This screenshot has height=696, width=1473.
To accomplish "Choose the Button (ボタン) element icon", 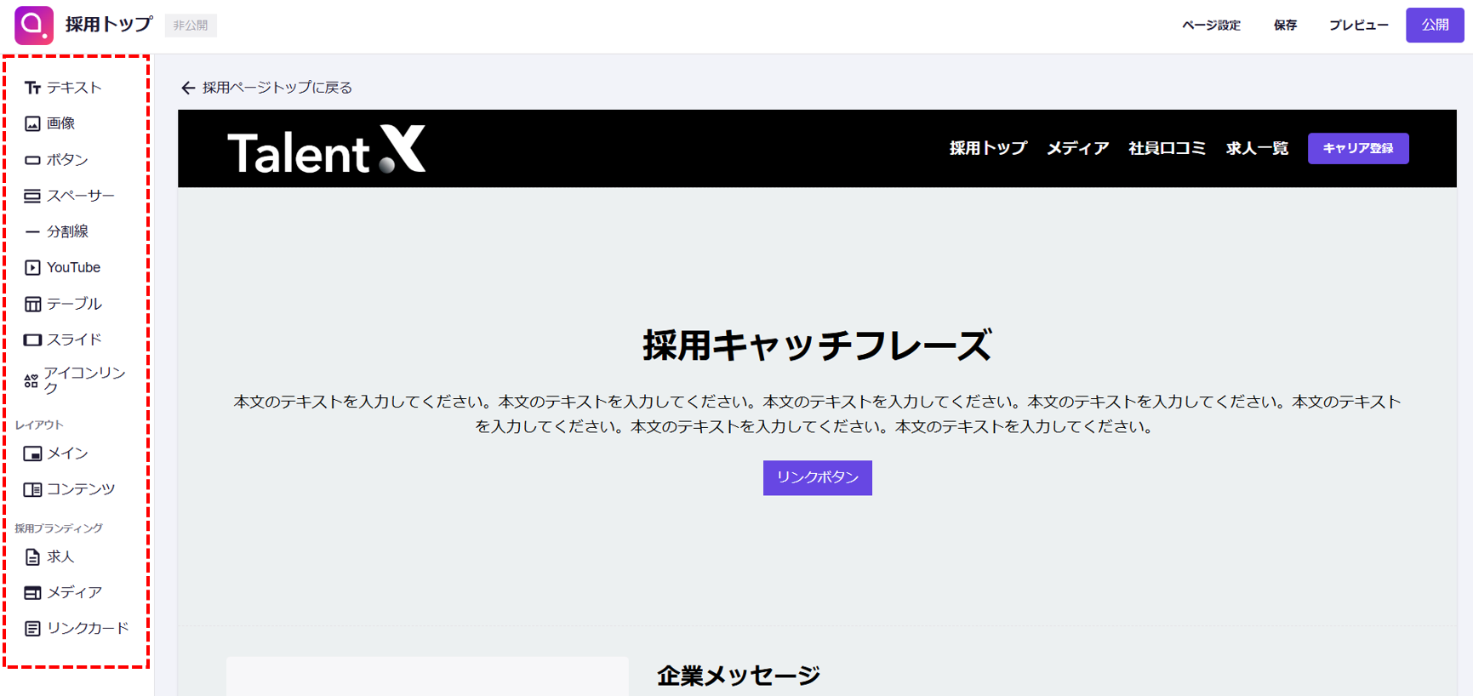I will click(x=33, y=160).
